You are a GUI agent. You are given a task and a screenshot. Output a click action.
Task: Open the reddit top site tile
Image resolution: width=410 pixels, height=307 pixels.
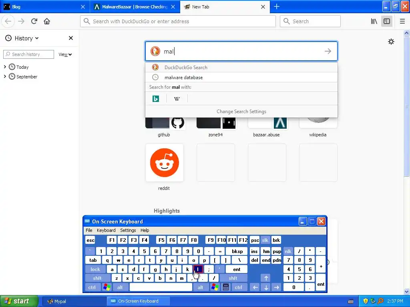pyautogui.click(x=164, y=167)
